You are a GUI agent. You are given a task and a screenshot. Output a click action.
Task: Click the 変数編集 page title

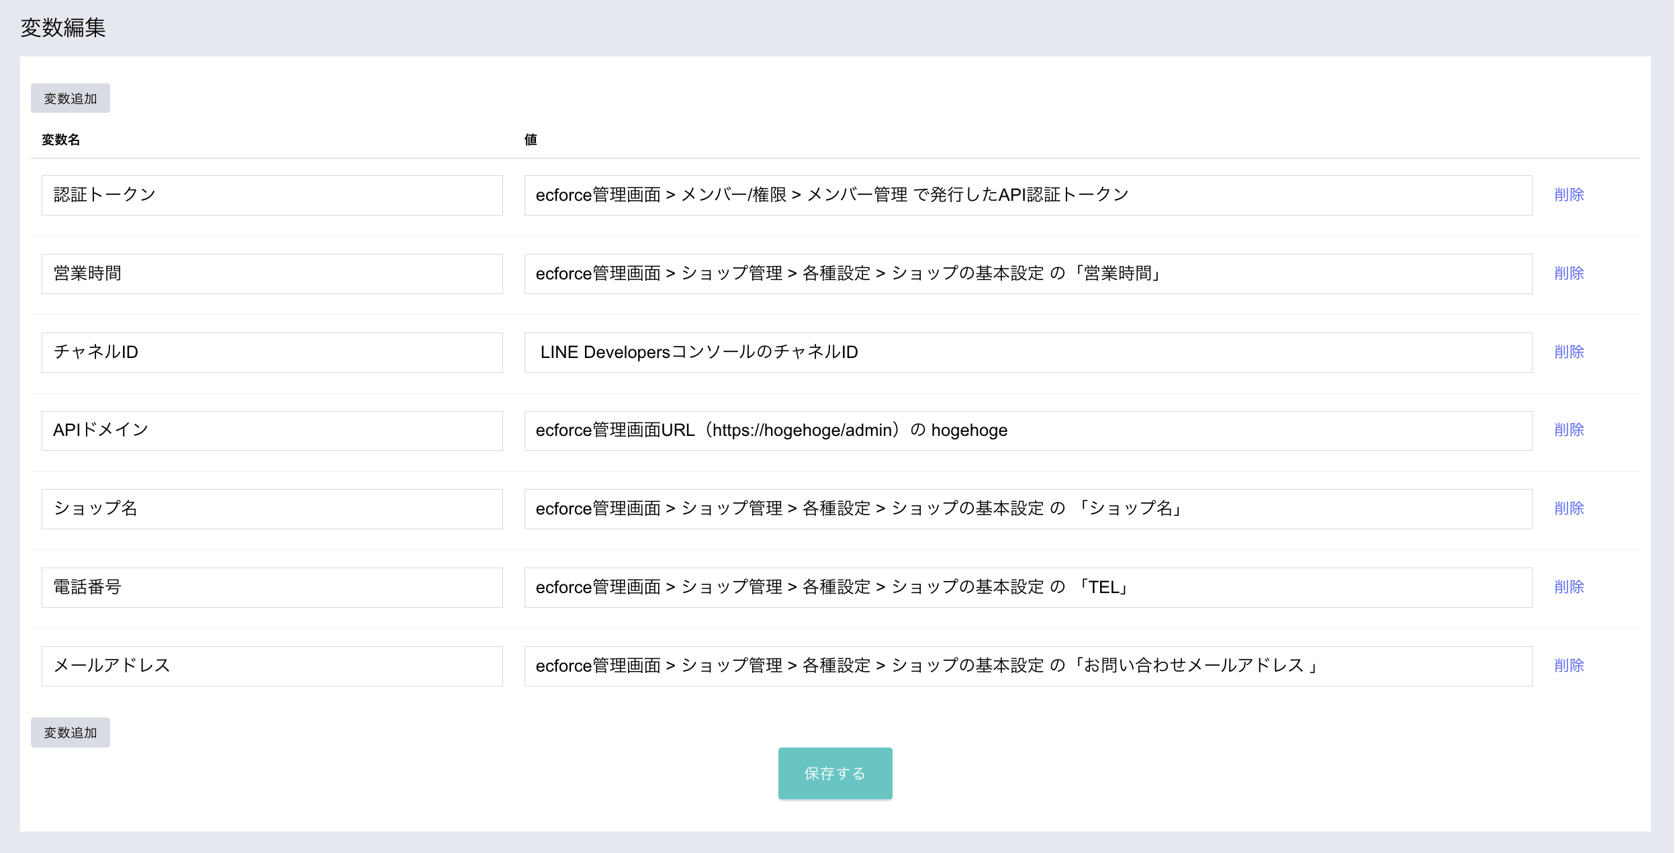[x=63, y=28]
